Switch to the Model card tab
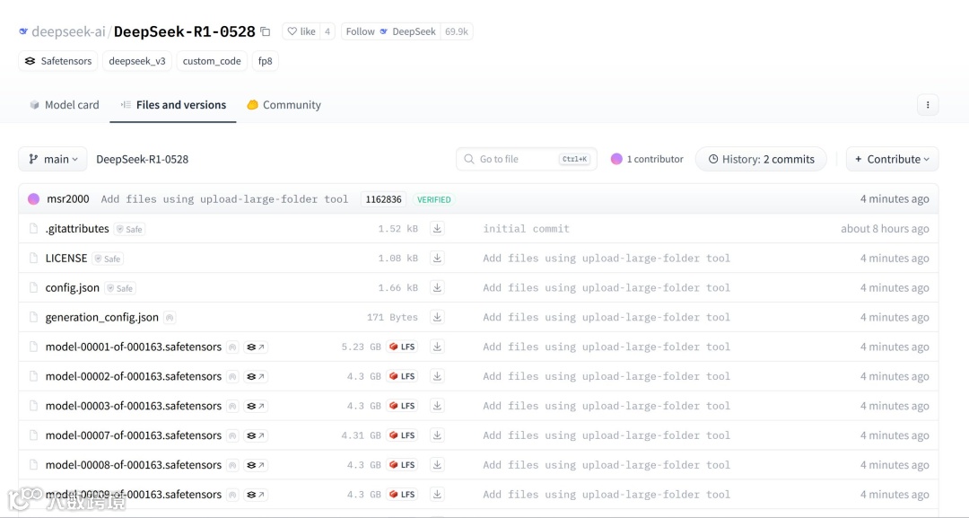The image size is (969, 518). tap(65, 105)
